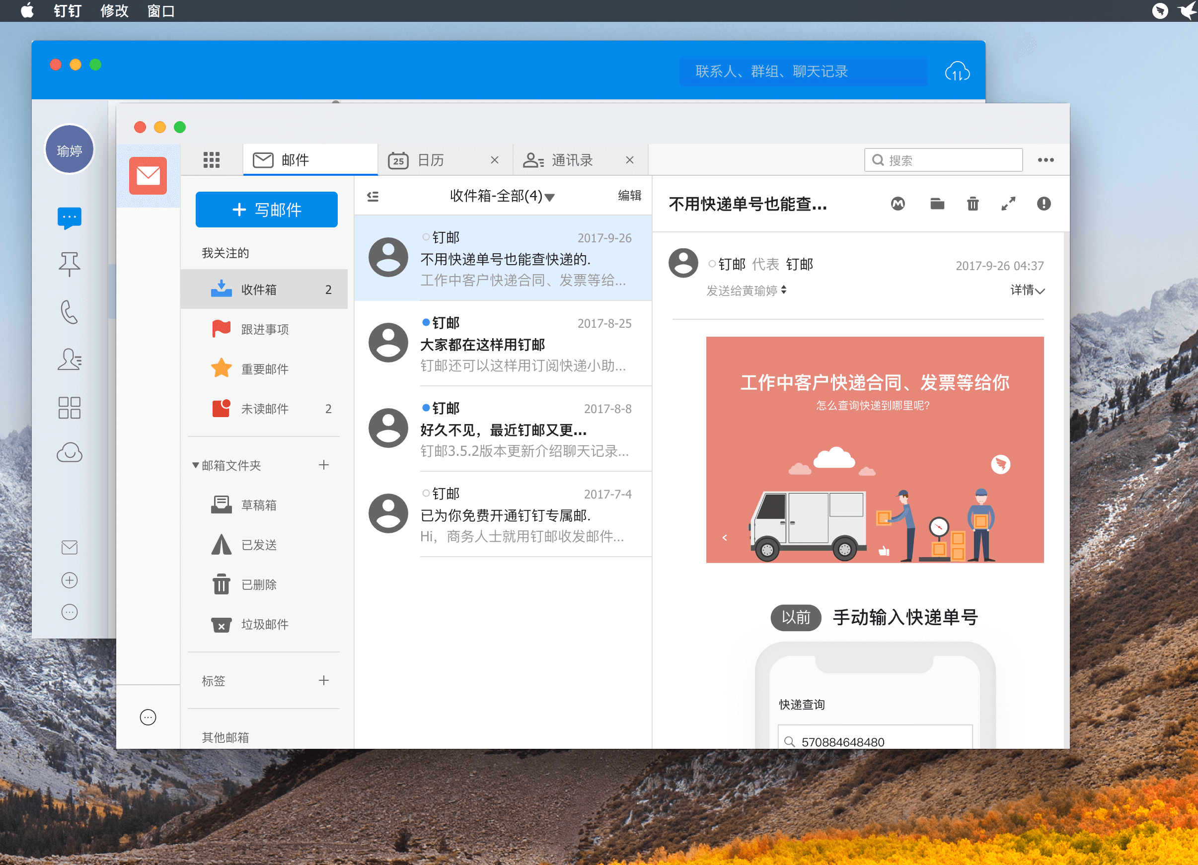Open the 钉钉 menu in menu bar
1198x865 pixels.
pos(67,10)
